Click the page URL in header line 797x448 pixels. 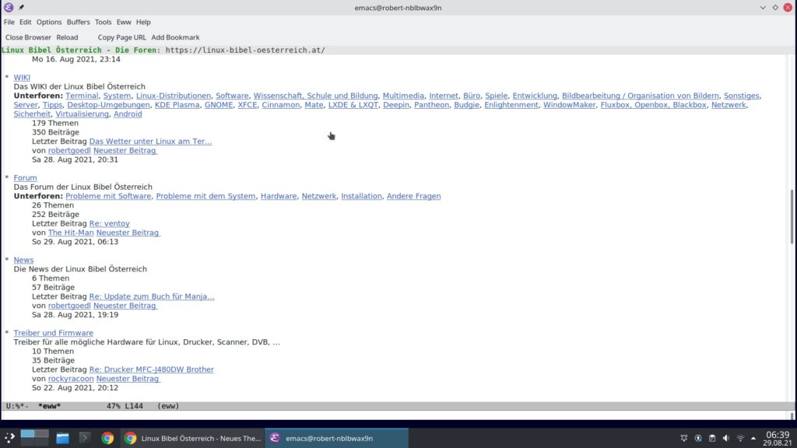245,50
